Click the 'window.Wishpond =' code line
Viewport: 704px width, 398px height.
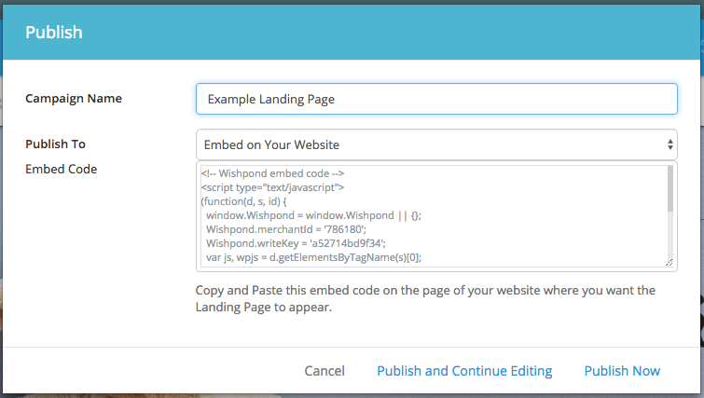(314, 215)
